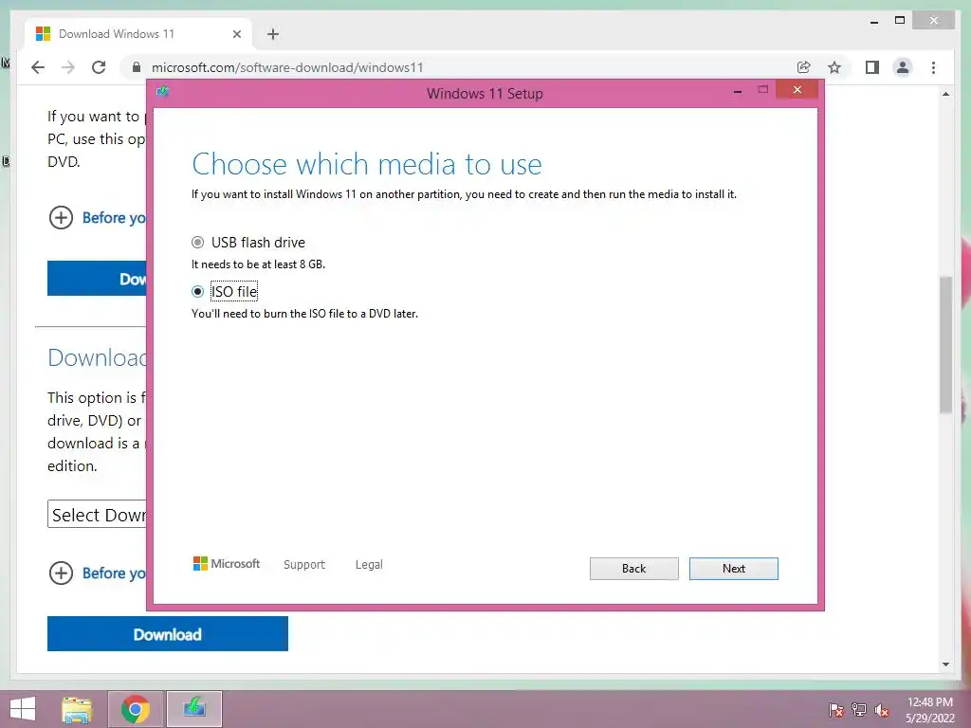Image resolution: width=971 pixels, height=728 pixels.
Task: Click the site lock icon in address bar
Action: 137,67
